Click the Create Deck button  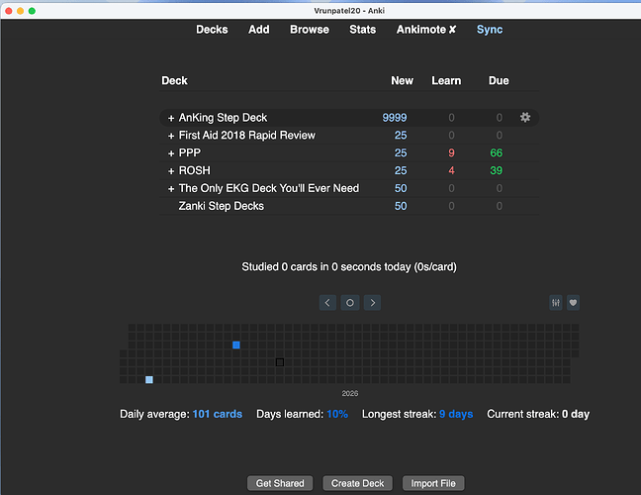[358, 483]
